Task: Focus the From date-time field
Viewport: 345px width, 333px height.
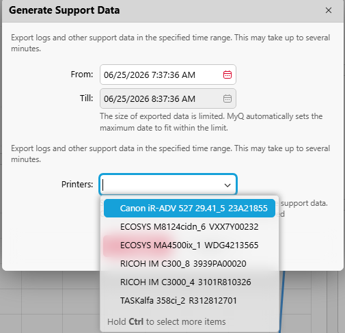Action: point(168,75)
